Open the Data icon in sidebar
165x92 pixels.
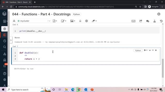pyautogui.click(x=5, y=54)
